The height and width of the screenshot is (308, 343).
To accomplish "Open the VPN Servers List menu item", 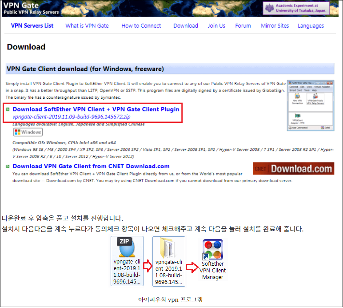I will point(32,26).
